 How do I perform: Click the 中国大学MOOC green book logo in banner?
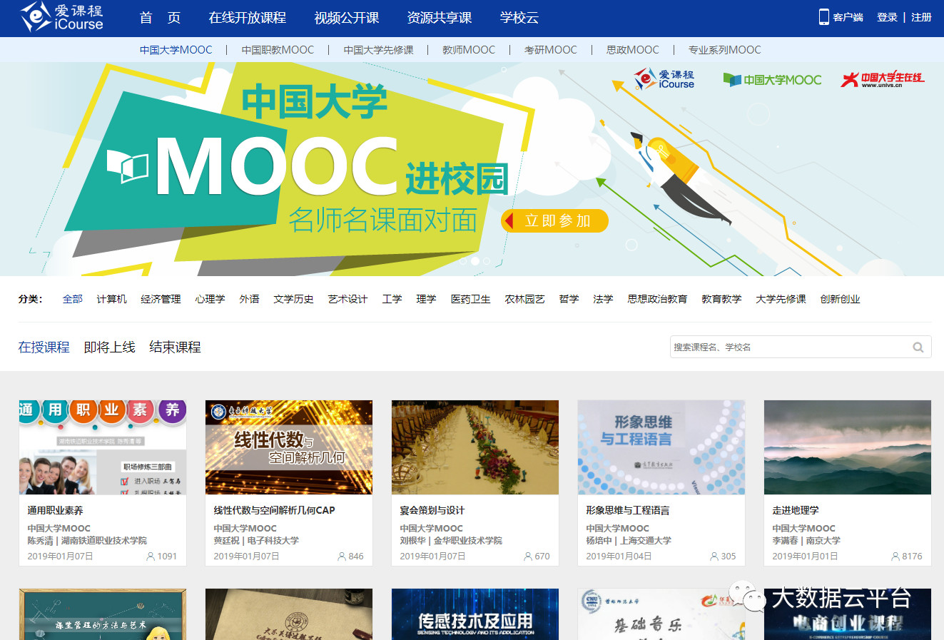point(771,80)
